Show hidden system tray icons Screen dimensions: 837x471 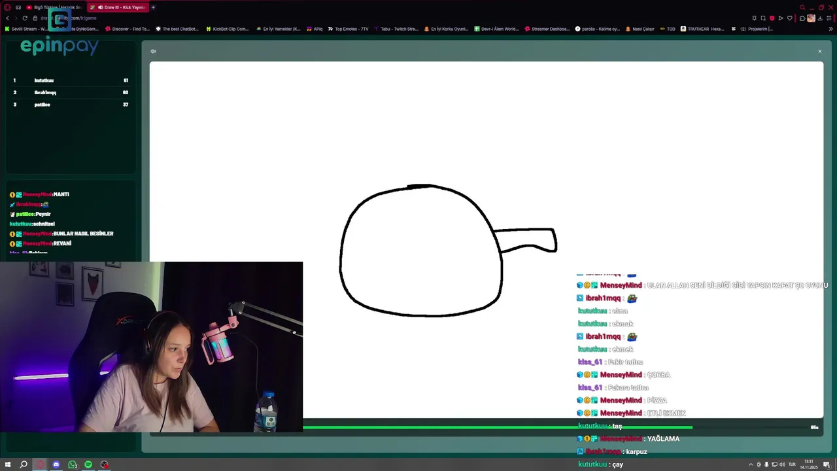750,464
